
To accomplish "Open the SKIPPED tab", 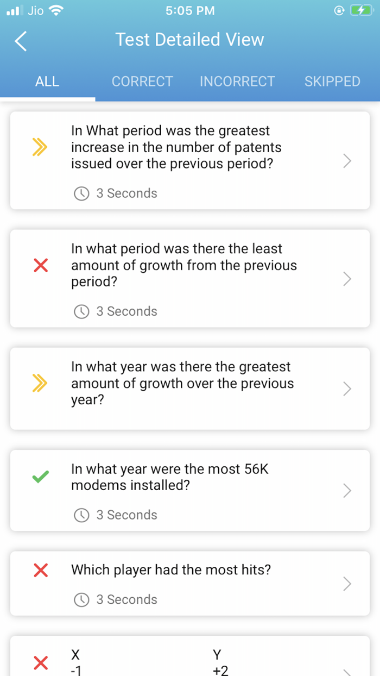I will tap(332, 82).
